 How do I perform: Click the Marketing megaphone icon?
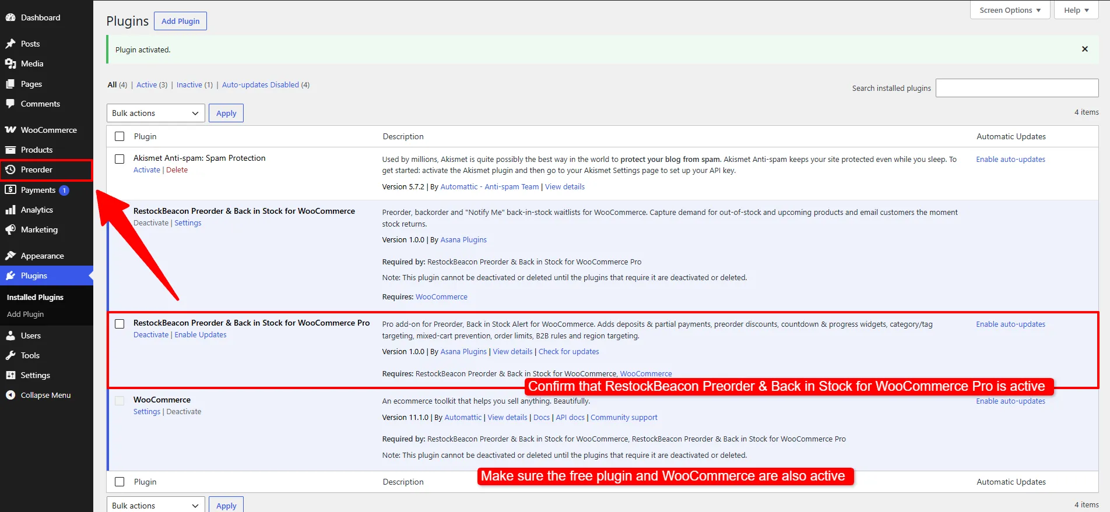[10, 229]
